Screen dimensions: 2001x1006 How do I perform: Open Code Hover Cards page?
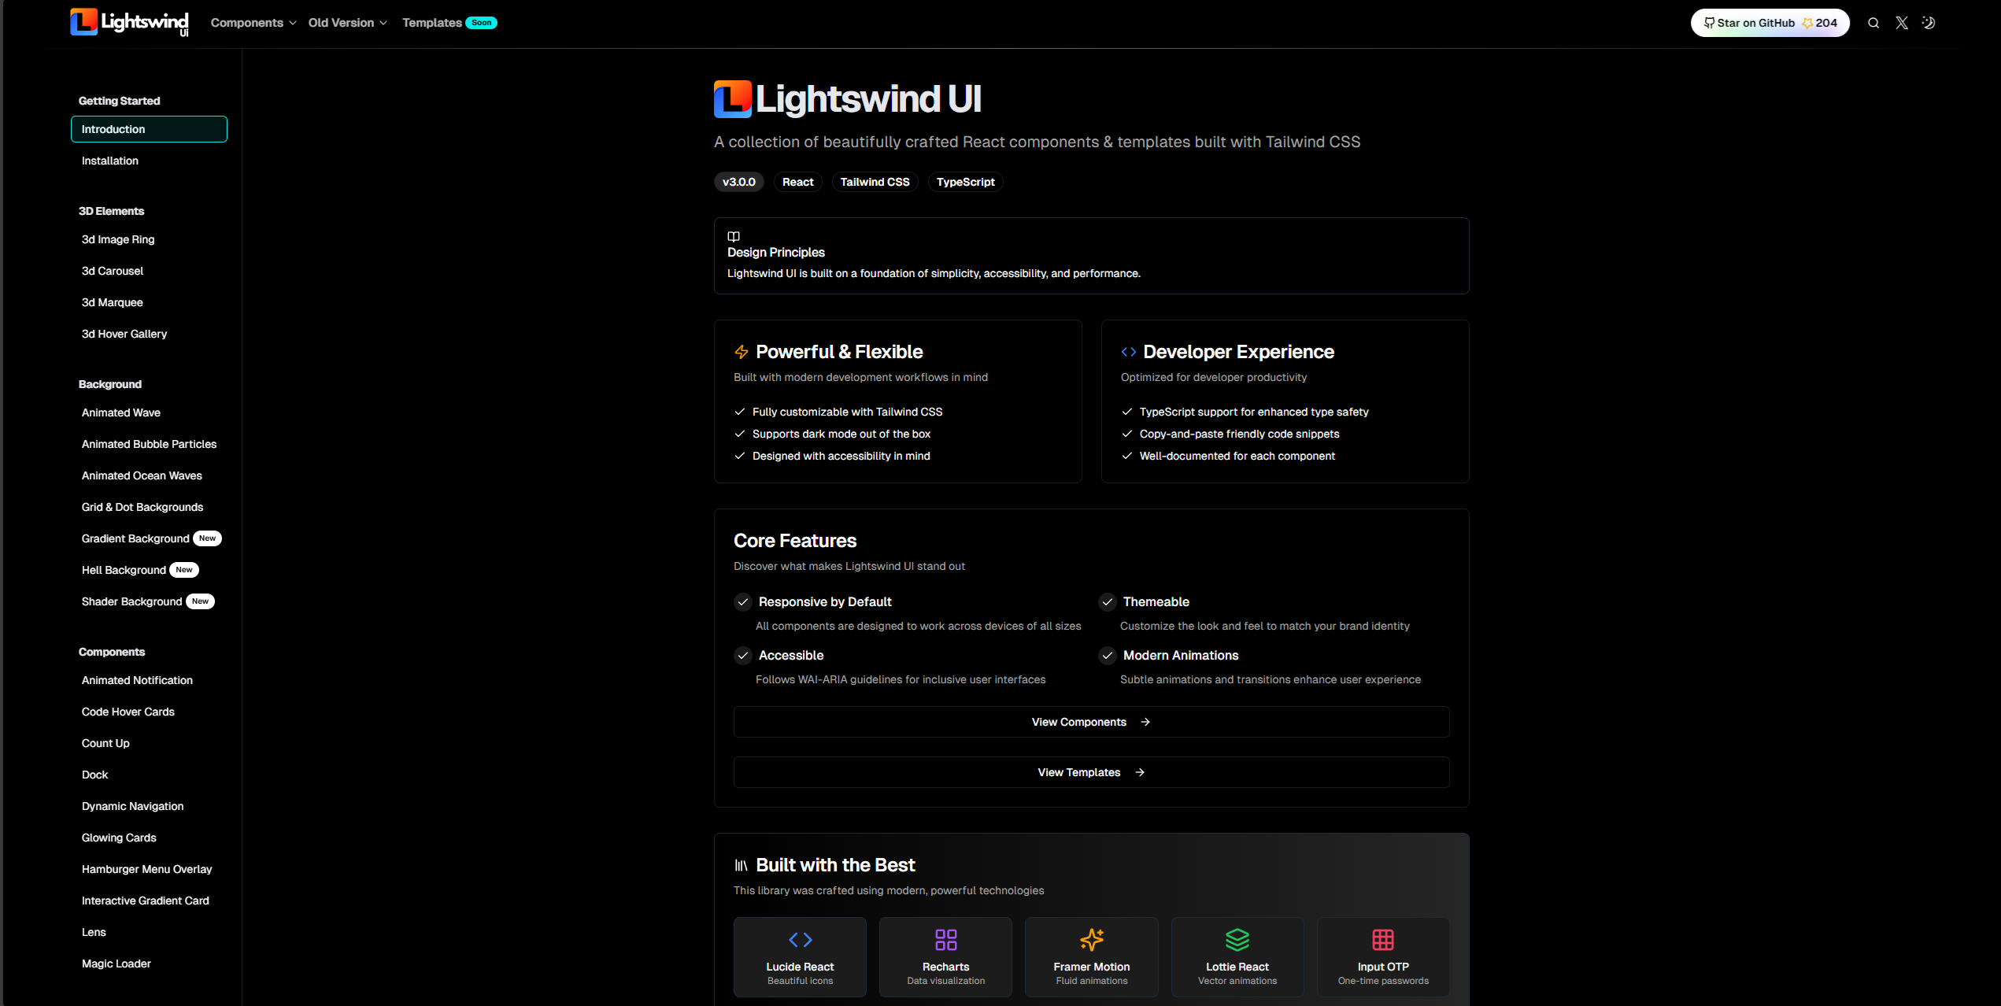click(x=128, y=712)
